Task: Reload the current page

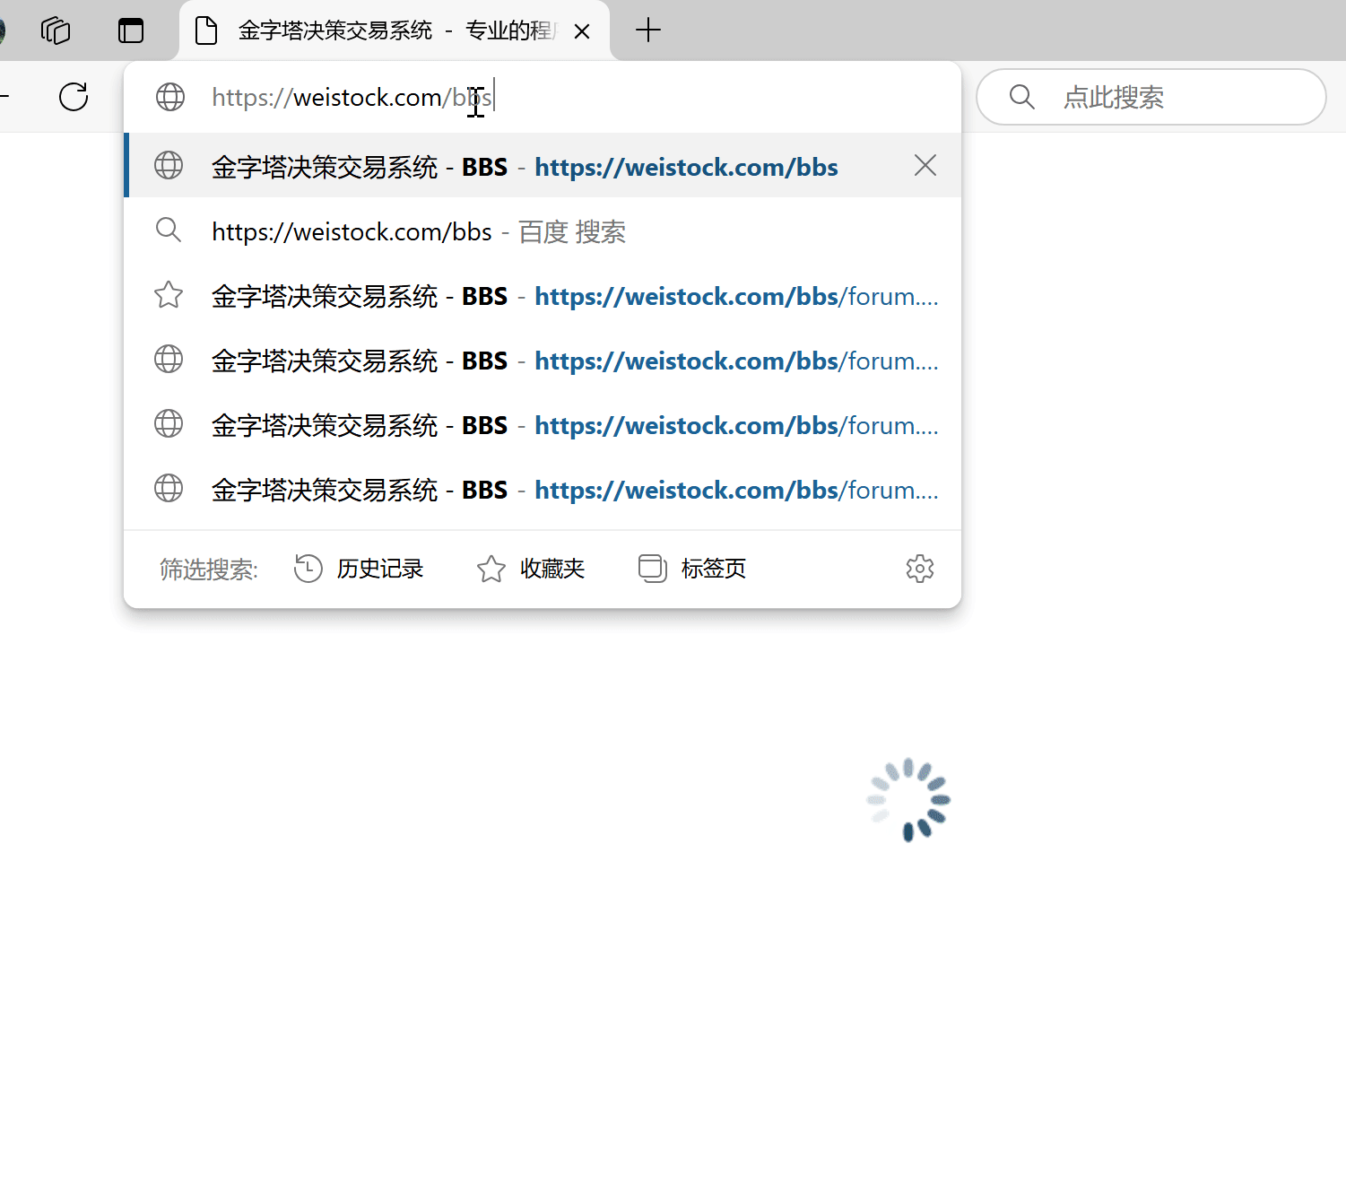Action: [x=74, y=97]
